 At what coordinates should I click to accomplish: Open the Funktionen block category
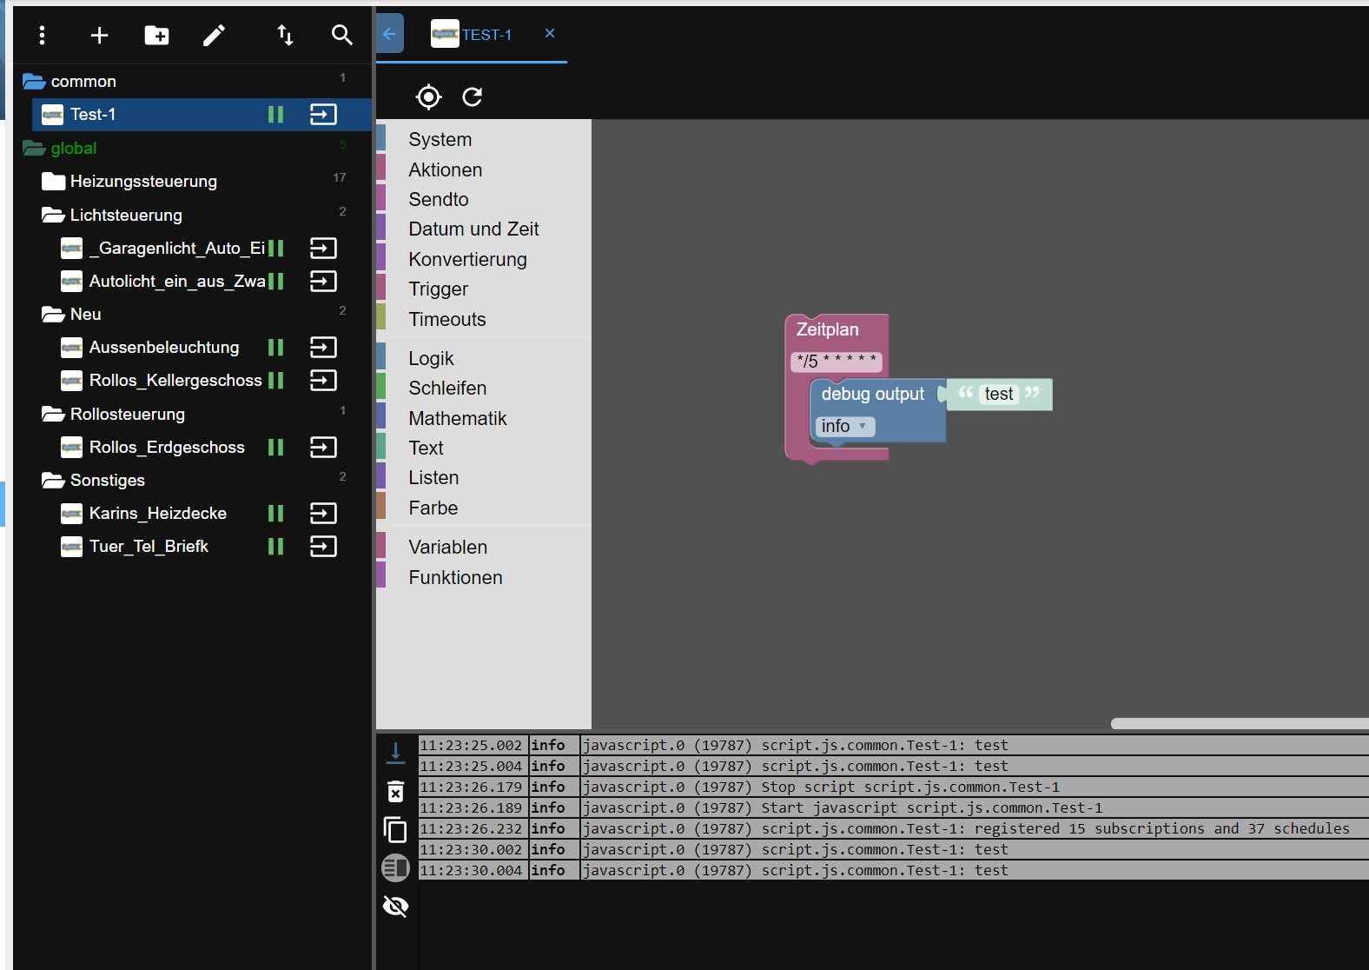click(456, 578)
